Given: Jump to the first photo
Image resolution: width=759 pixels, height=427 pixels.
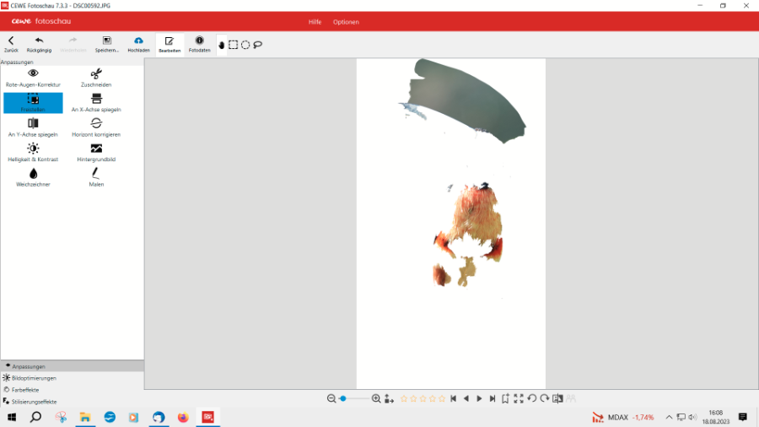Looking at the screenshot, I should pos(454,398).
